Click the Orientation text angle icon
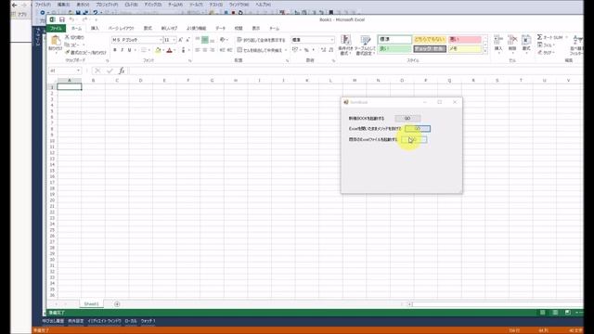Viewport: 594px width, 334px height. (x=223, y=40)
